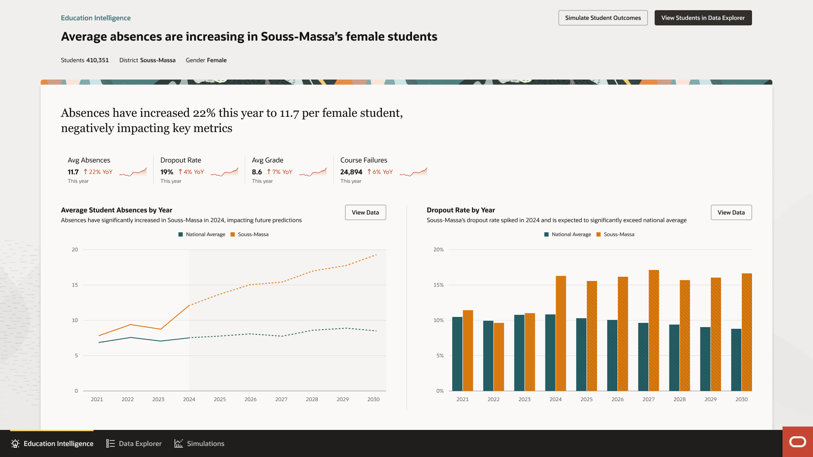View Data for dropout rate chart

click(x=731, y=212)
